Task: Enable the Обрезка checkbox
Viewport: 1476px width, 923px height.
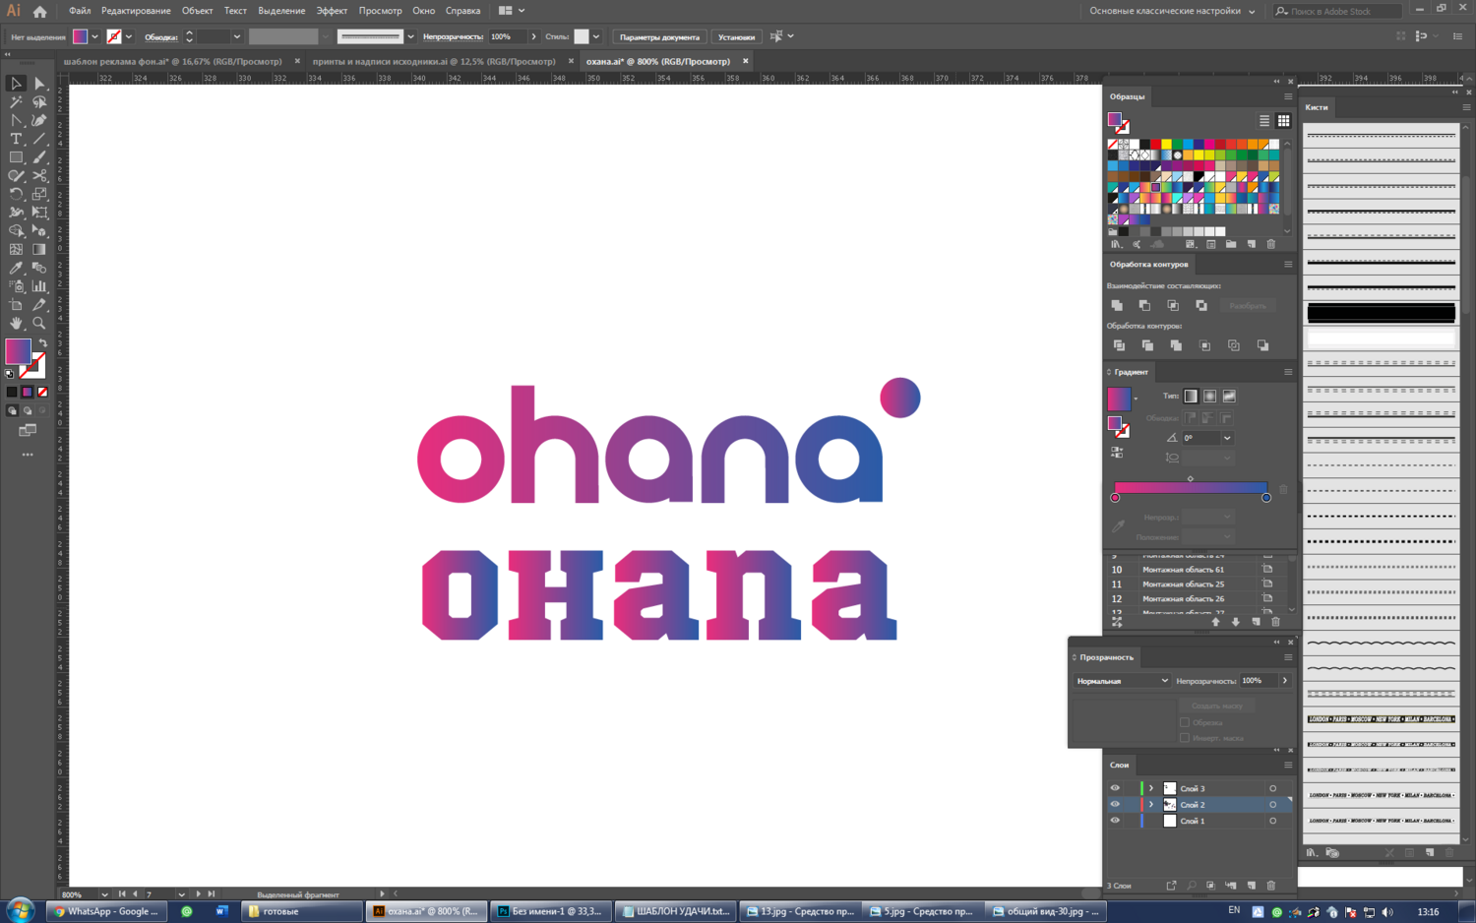Action: click(x=1185, y=722)
